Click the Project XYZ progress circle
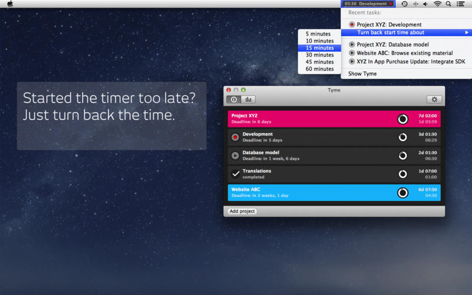This screenshot has height=295, width=472. (403, 119)
